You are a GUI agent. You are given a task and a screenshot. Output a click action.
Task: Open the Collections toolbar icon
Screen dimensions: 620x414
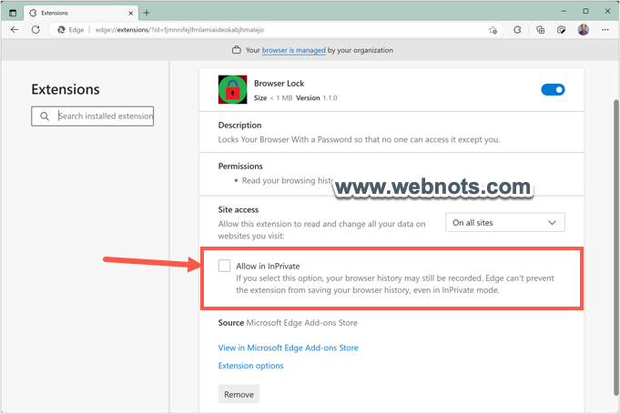541,29
